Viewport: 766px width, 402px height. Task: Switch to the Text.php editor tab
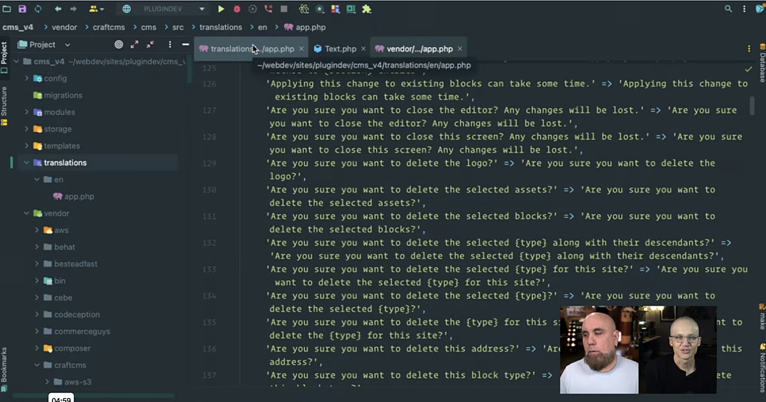pos(340,48)
